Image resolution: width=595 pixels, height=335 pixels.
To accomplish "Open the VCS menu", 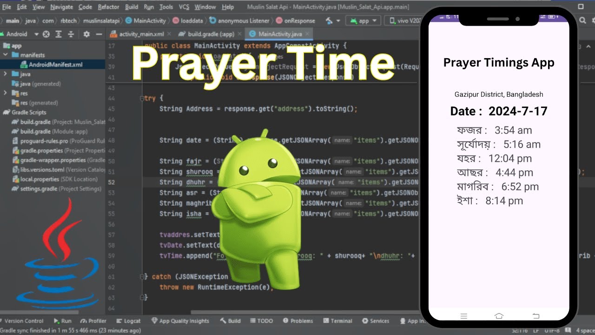I will pyautogui.click(x=184, y=7).
